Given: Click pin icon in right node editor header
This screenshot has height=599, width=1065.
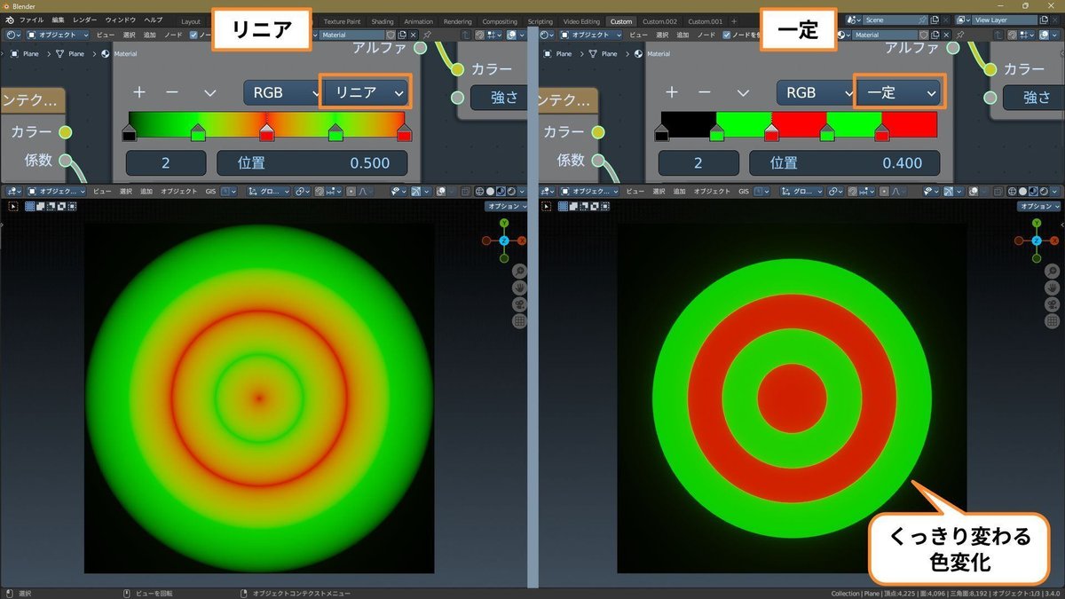Looking at the screenshot, I should 960,35.
